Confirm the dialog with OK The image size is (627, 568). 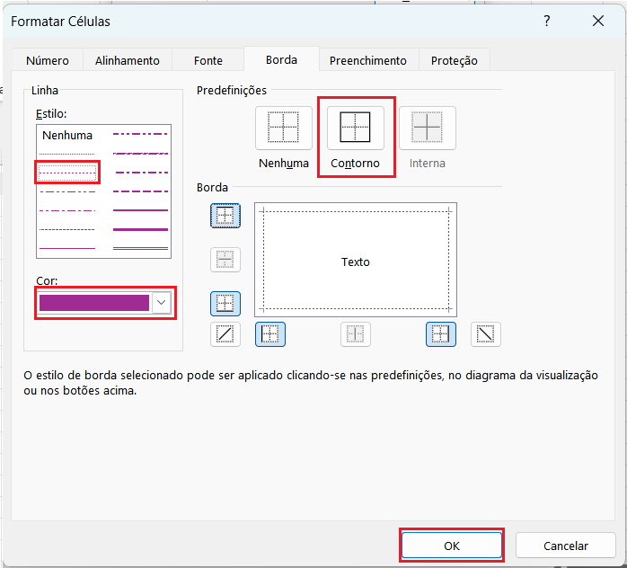pos(451,546)
